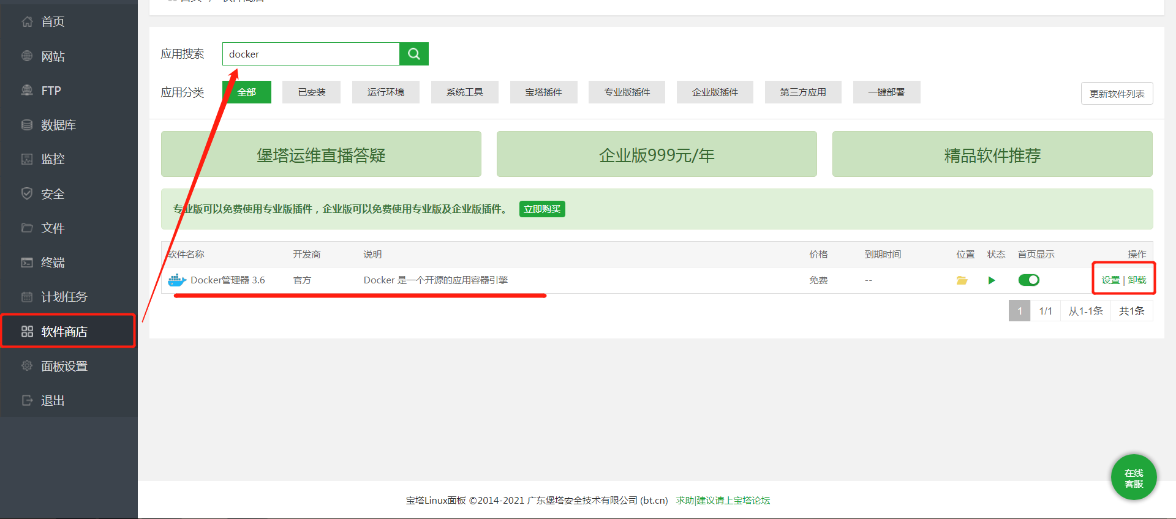Click the 软件名称 column header
1176x519 pixels.
pos(186,255)
